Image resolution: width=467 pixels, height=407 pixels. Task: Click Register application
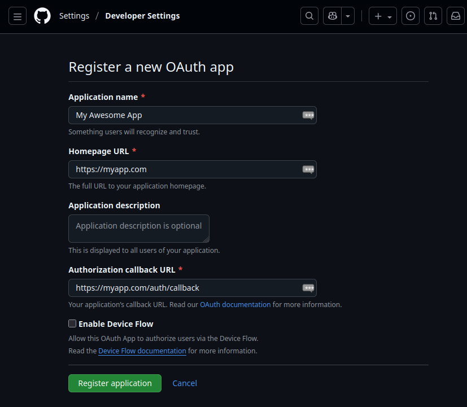[115, 383]
